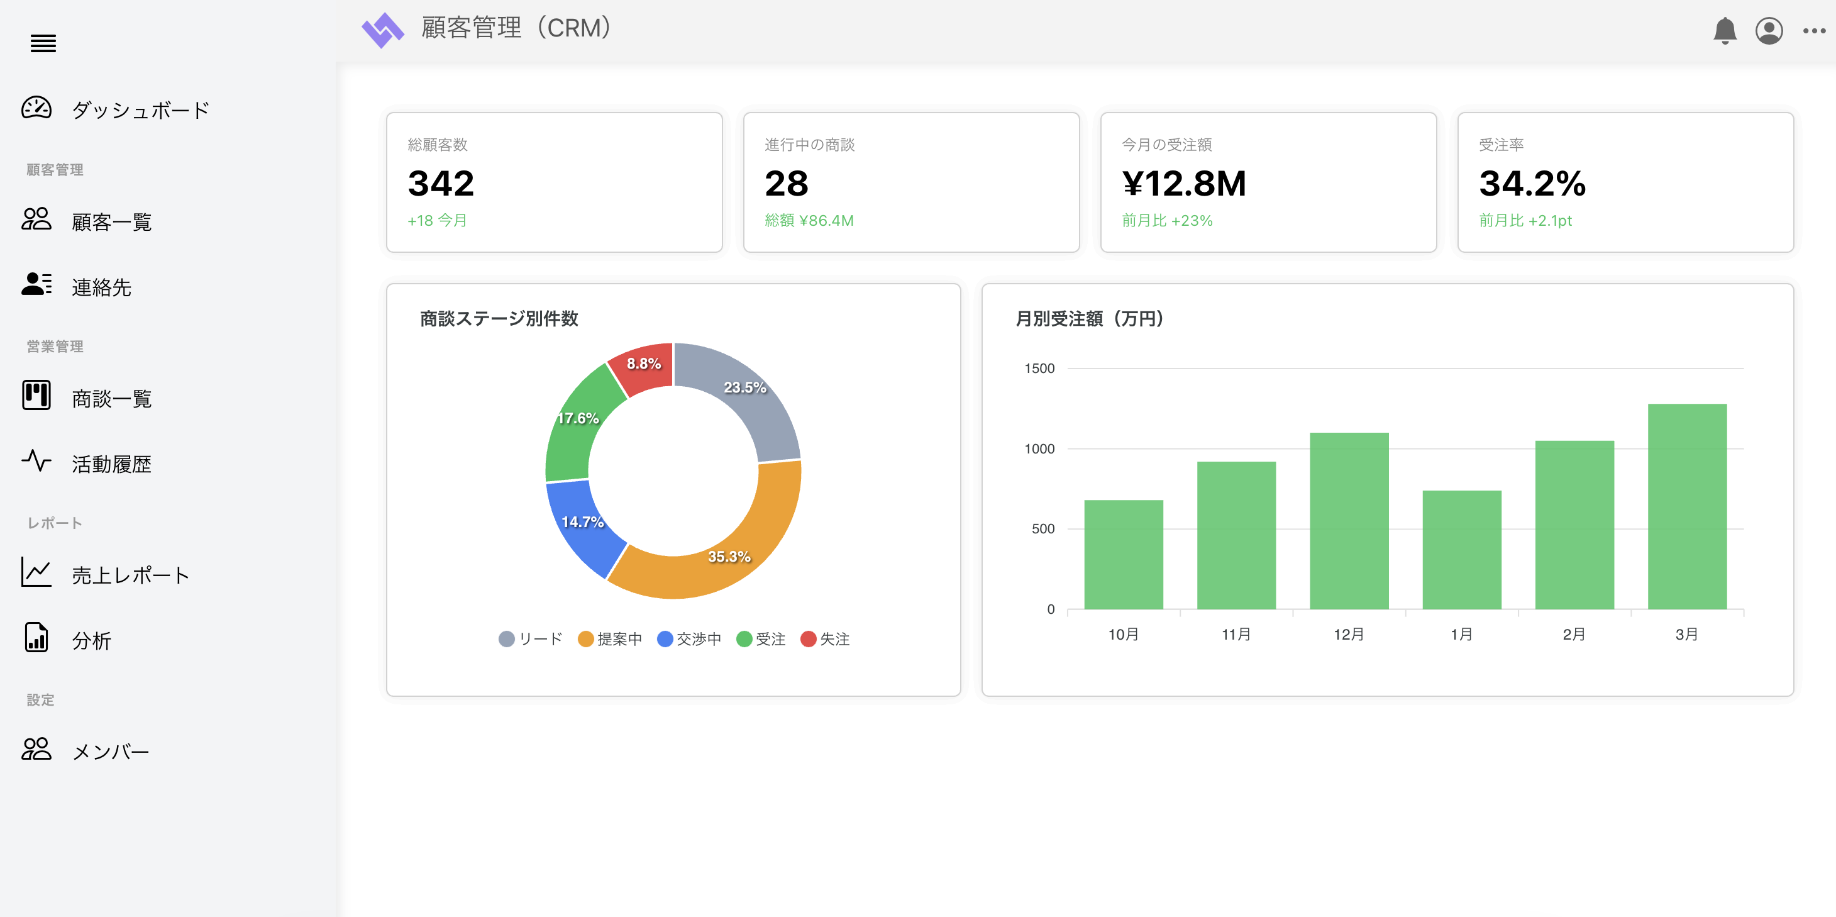This screenshot has height=917, width=1836.
Task: Click the ダッシュボード gauge icon
Action: [36, 108]
